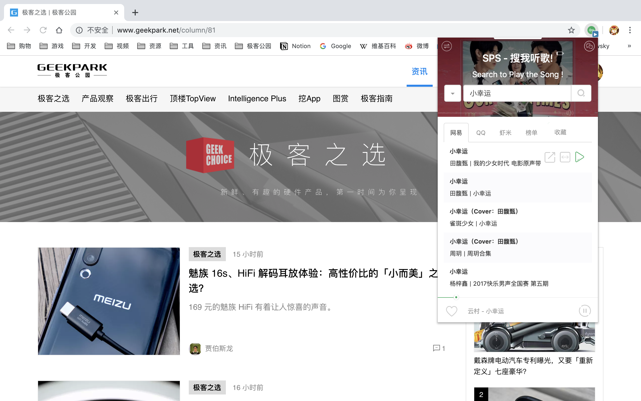The width and height of the screenshot is (641, 401).
Task: Bookmark this page with the star icon
Action: coord(571,30)
